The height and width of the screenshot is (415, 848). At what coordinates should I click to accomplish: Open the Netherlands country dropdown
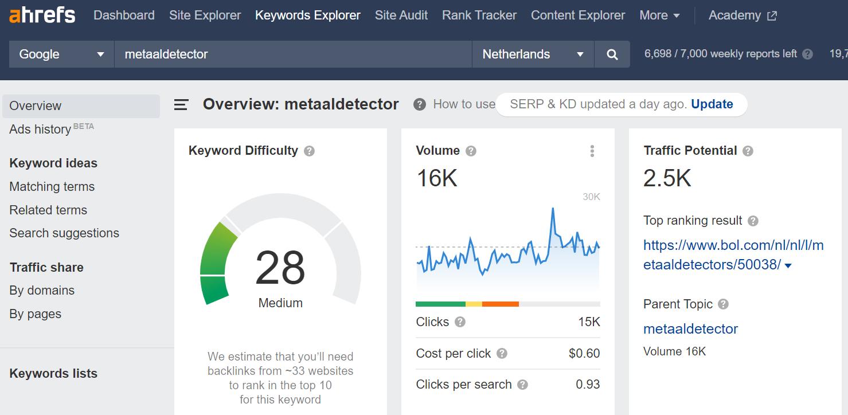(x=533, y=54)
